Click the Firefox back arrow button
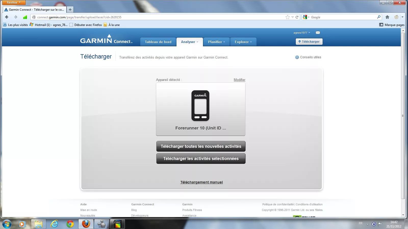The image size is (408, 229). click(x=7, y=17)
